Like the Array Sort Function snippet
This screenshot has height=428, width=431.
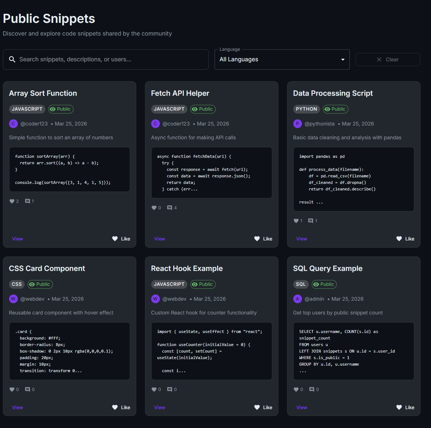121,239
